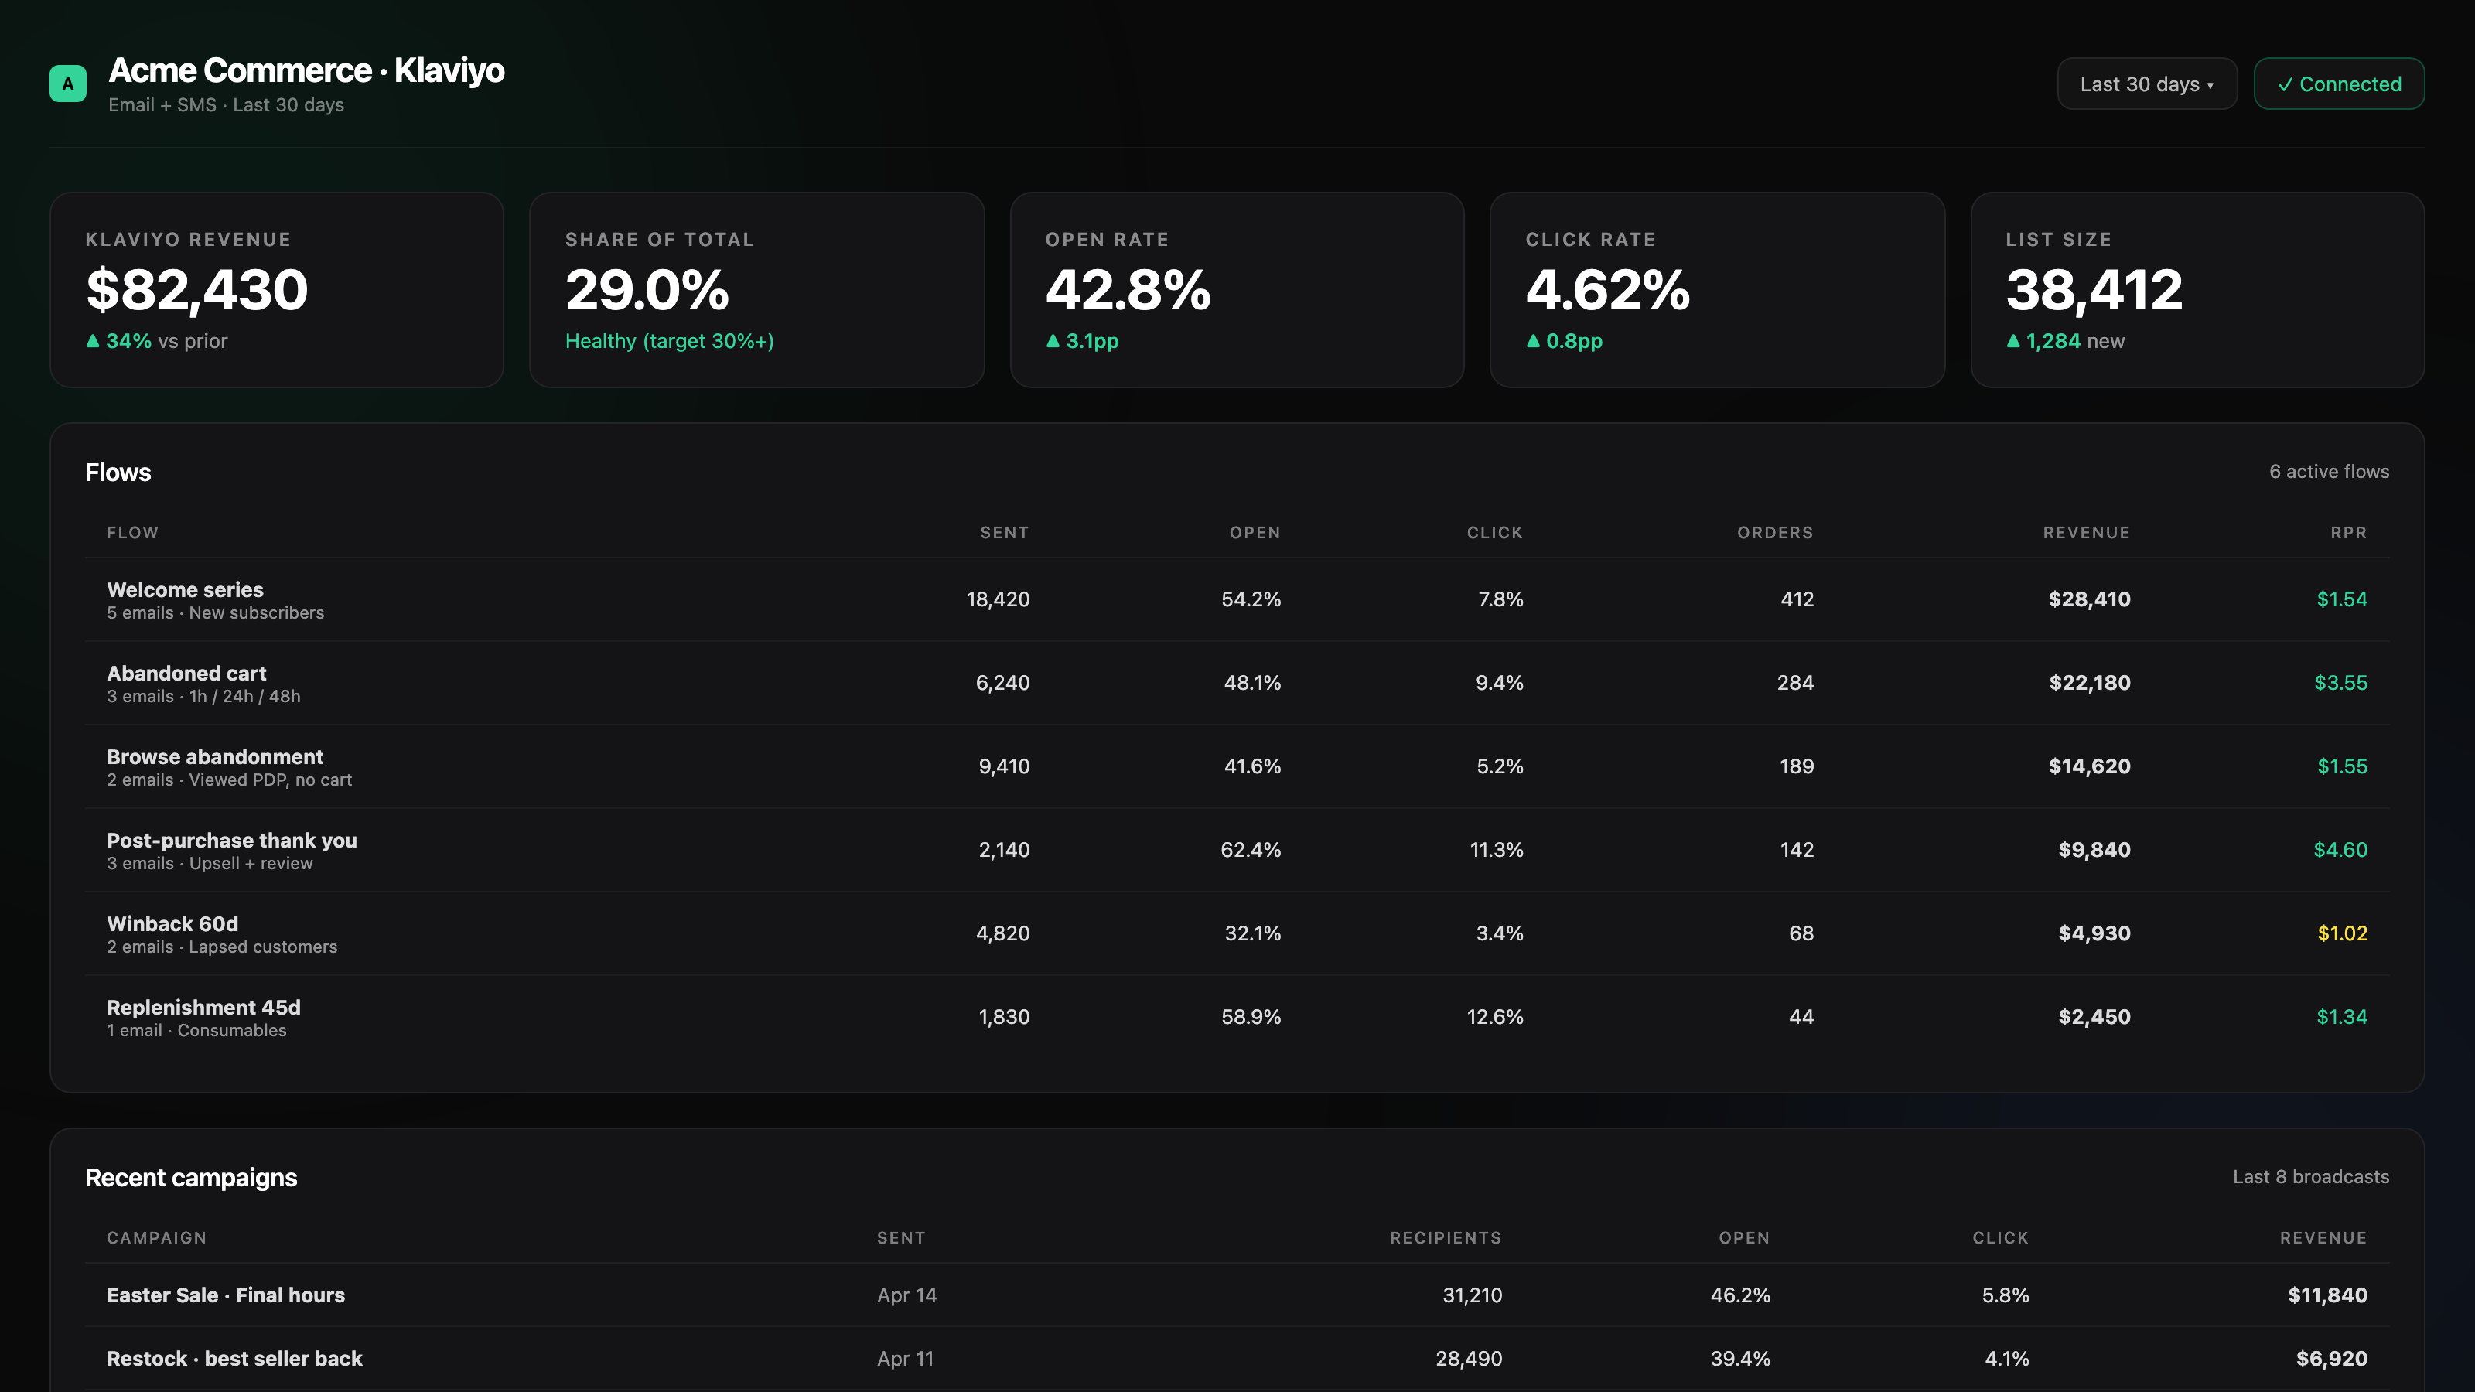Click Abandoned cart RPR $3.55
Image resolution: width=2475 pixels, height=1392 pixels.
2340,683
